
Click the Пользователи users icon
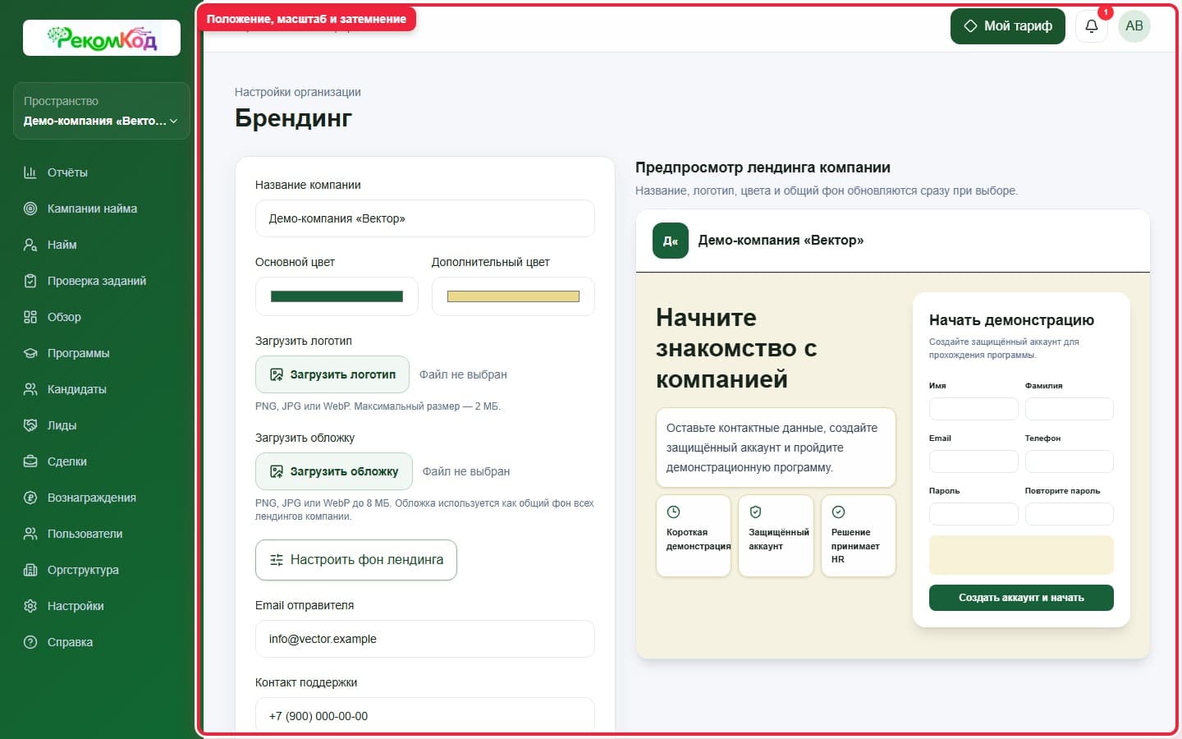[x=30, y=534]
